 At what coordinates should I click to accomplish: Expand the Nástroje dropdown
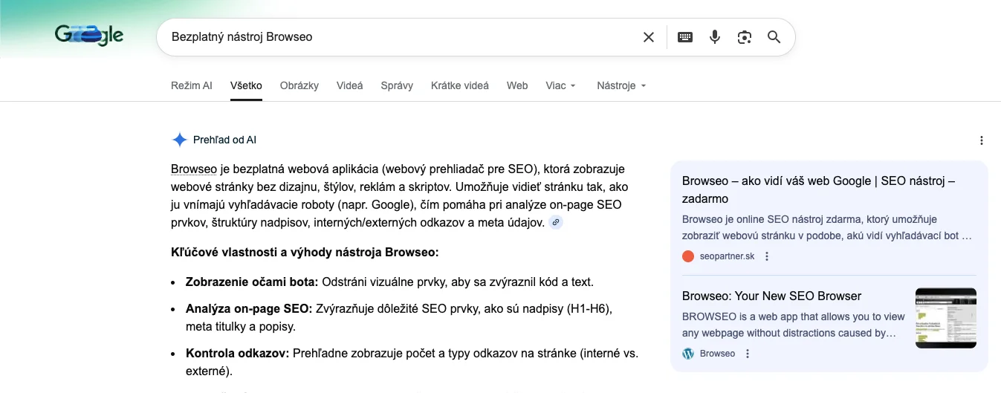pos(621,85)
